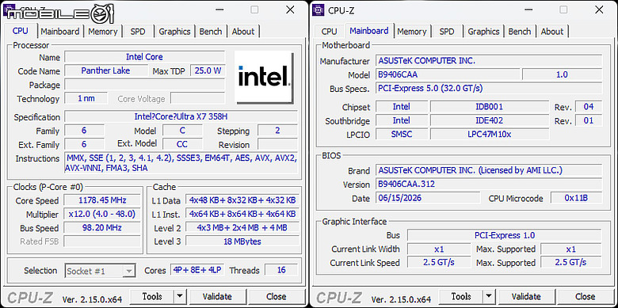Open the SPD tab in left window
The height and width of the screenshot is (308, 618).
(x=138, y=31)
